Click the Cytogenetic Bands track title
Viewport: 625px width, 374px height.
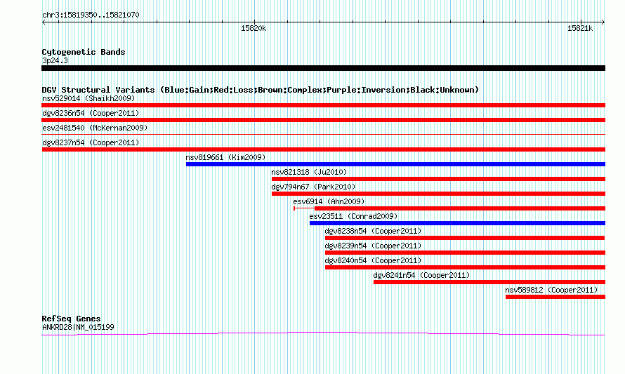pyautogui.click(x=84, y=52)
